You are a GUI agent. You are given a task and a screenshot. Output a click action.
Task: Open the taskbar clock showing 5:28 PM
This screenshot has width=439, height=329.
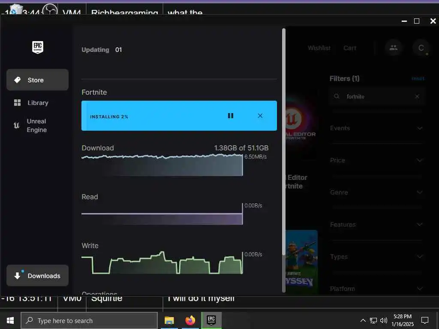click(x=402, y=320)
